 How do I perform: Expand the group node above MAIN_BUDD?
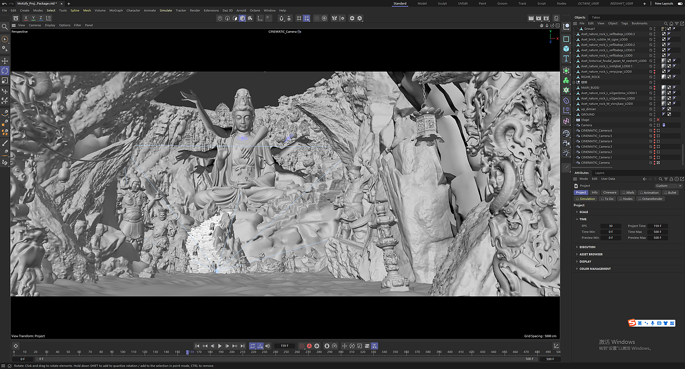pos(575,82)
